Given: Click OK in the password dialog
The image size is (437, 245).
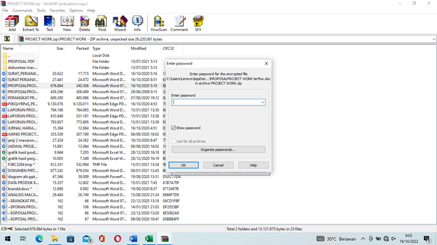Looking at the screenshot, I should (x=184, y=165).
